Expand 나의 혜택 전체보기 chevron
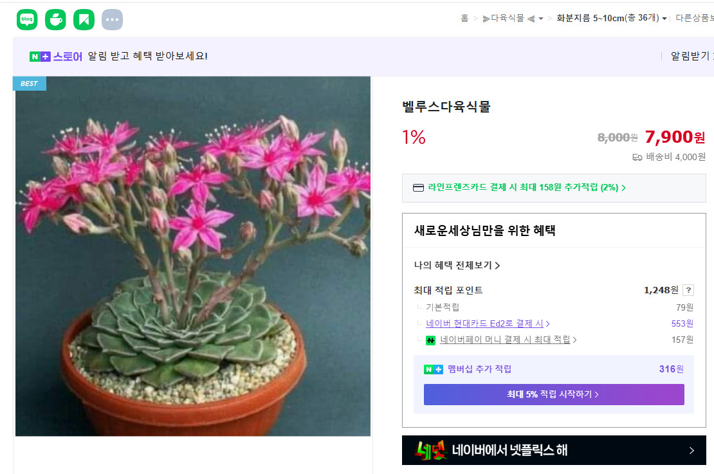The height and width of the screenshot is (474, 714). [x=497, y=266]
